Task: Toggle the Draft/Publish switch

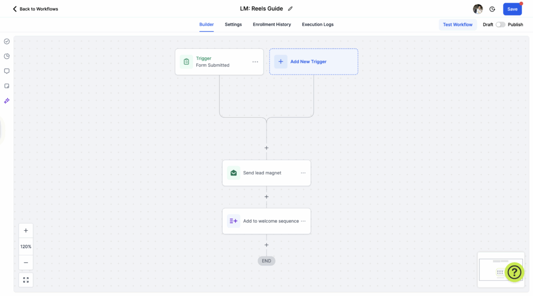Action: click(x=500, y=24)
